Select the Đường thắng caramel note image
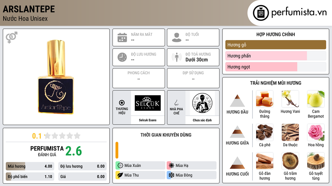 coord(265,99)
